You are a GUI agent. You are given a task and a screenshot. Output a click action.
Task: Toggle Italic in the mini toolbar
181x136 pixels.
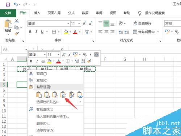click(x=37, y=61)
